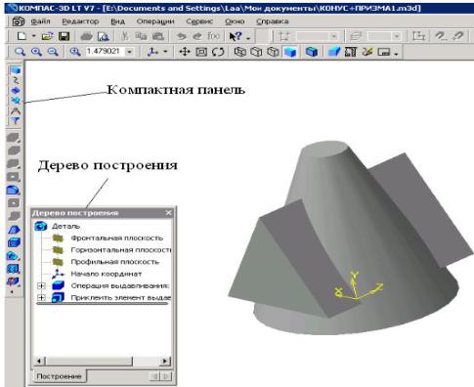This screenshot has height=387, width=474.
Task: Switch compact panel to Part editing
Action: 15,70
